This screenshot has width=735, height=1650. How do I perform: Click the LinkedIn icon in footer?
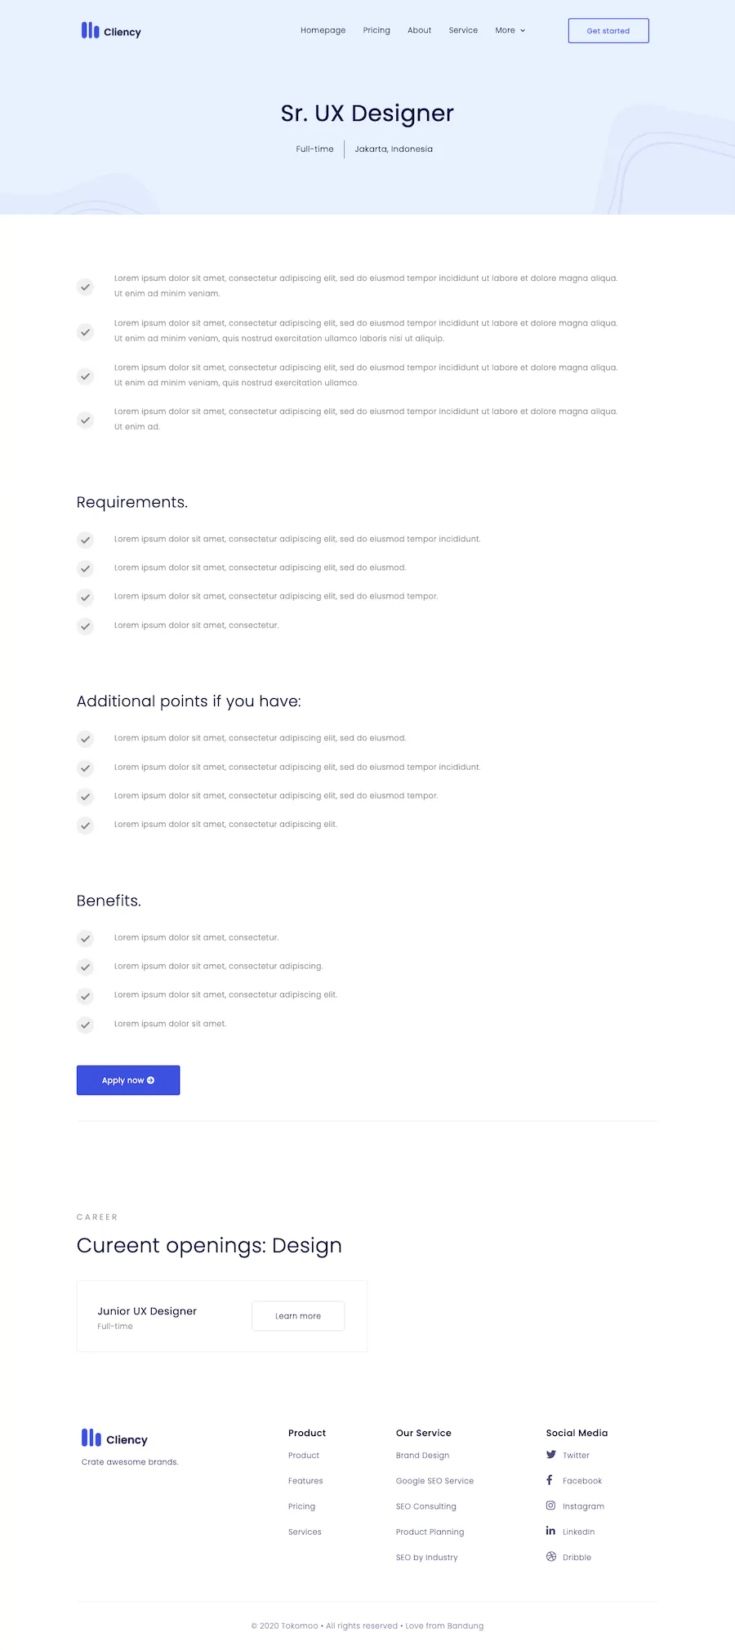click(x=550, y=1531)
